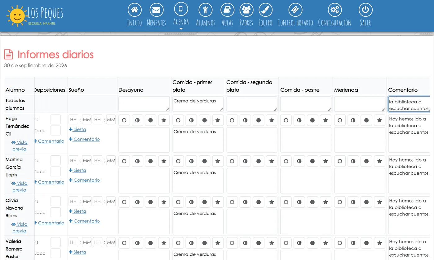Click the Pis field for Hugo
This screenshot has width=434, height=260.
point(55,119)
